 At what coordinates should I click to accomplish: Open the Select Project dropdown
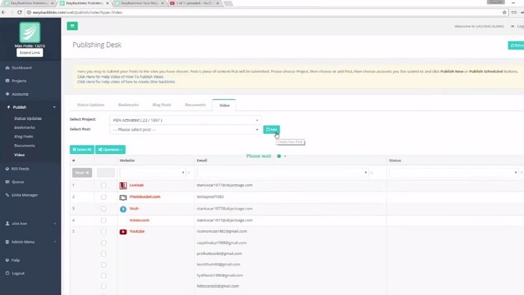tap(185, 120)
